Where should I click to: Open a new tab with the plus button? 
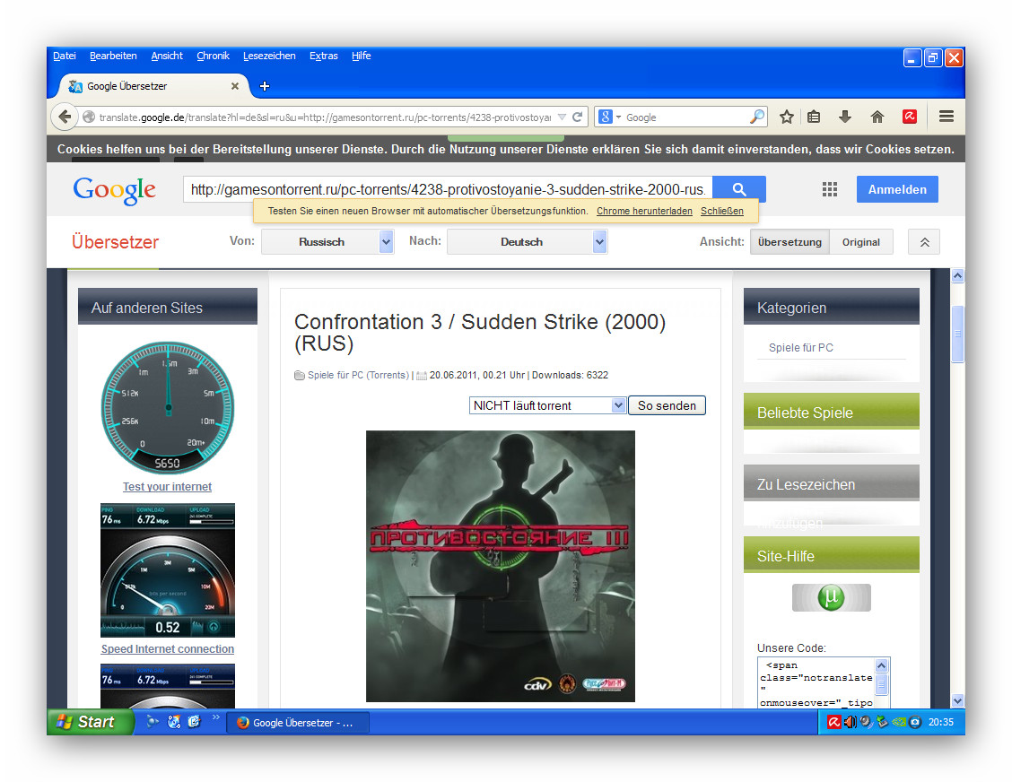265,86
